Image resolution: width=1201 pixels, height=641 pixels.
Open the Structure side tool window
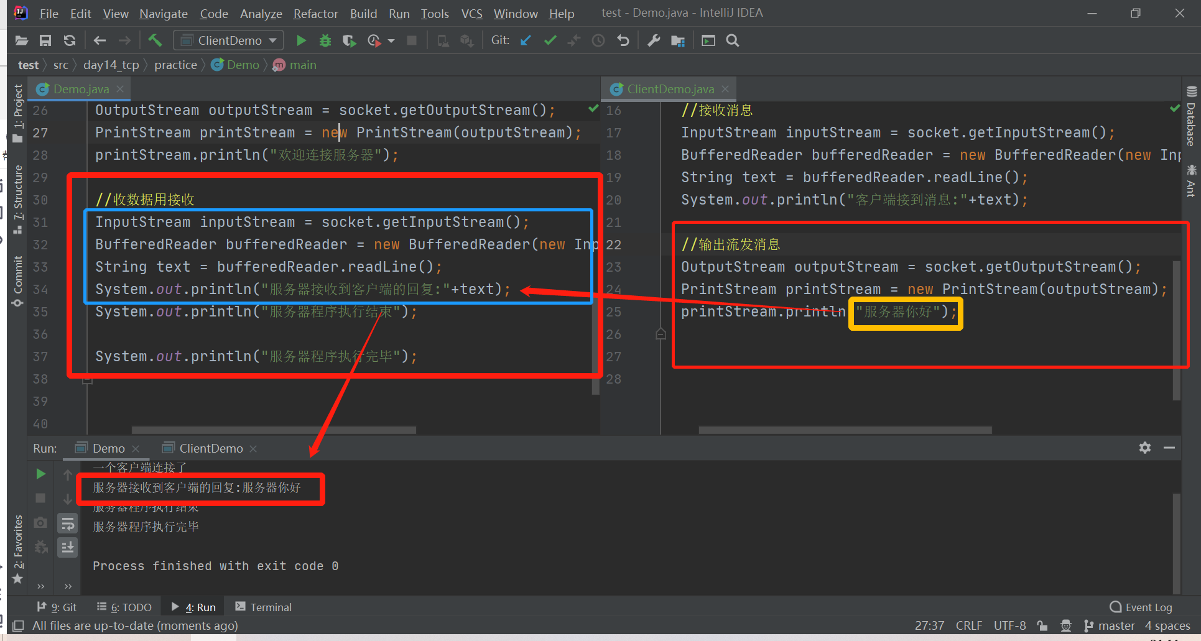[17, 199]
